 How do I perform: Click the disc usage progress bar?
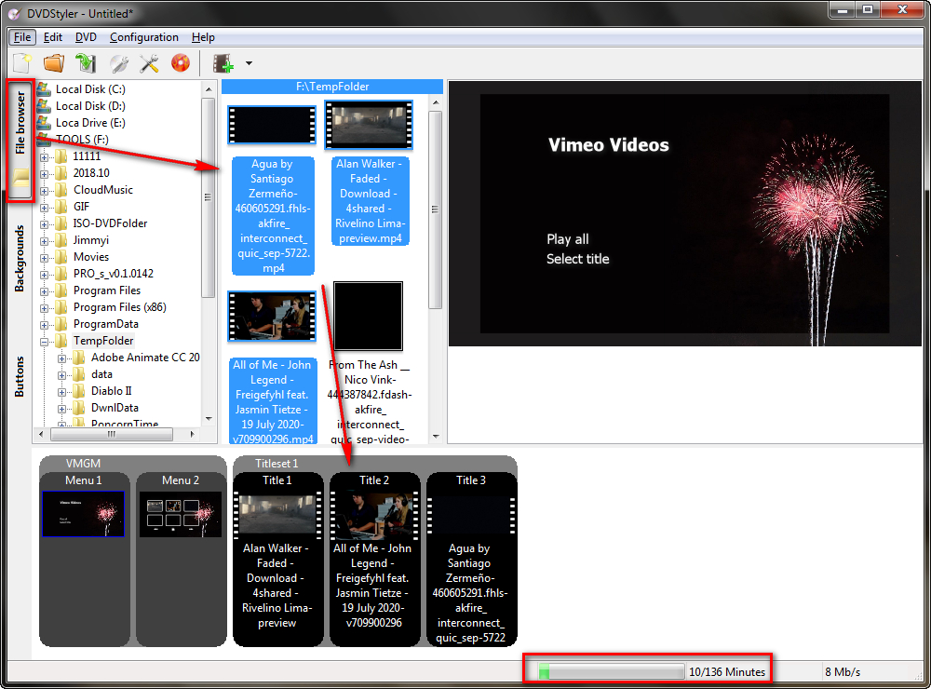[611, 672]
